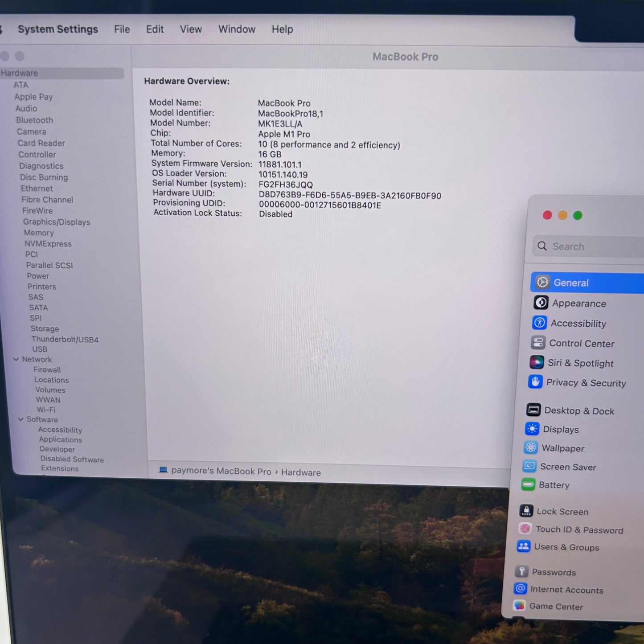
Task: Collapse the Software tree section
Action: (21, 419)
